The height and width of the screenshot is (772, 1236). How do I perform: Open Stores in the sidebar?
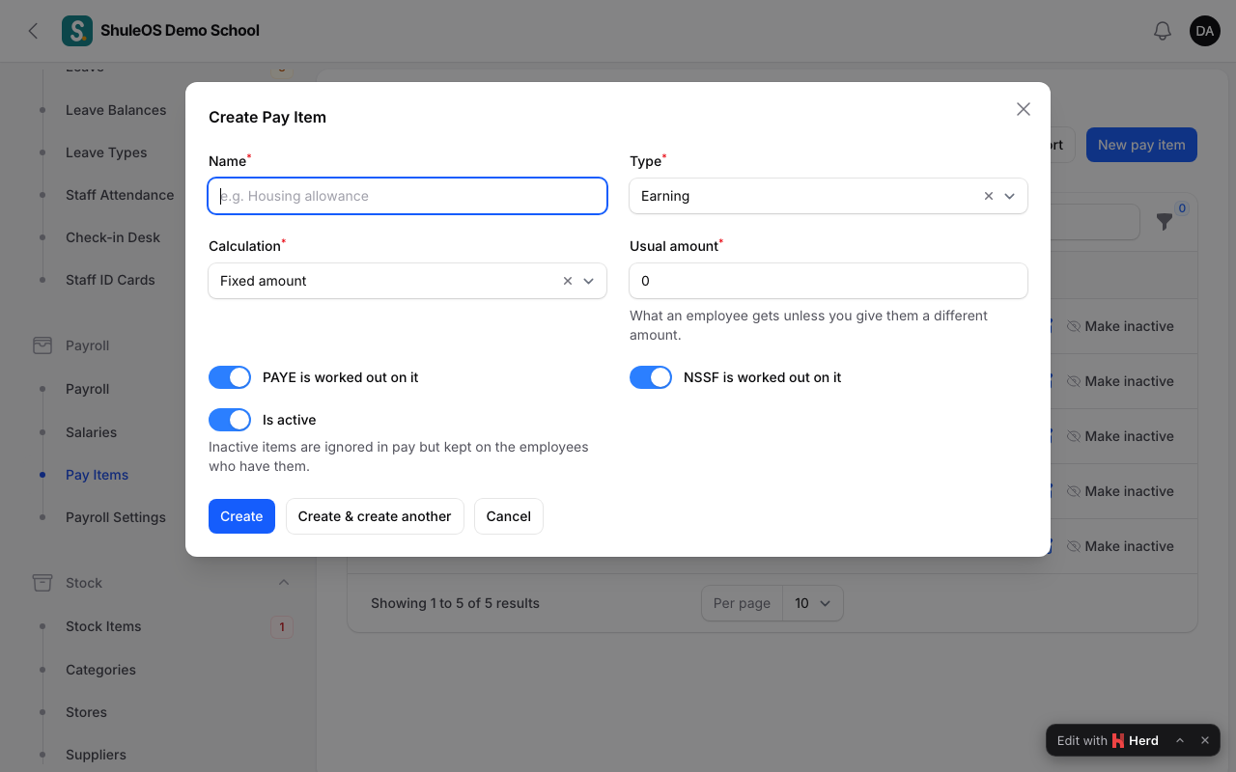tap(86, 712)
